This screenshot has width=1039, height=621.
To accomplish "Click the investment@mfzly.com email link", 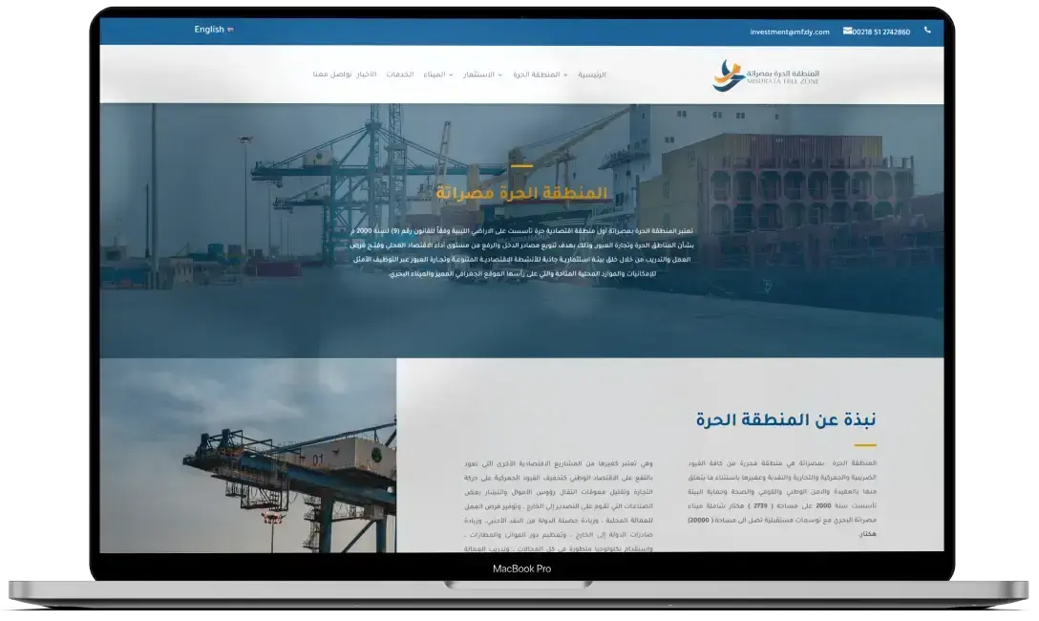I will pos(790,32).
